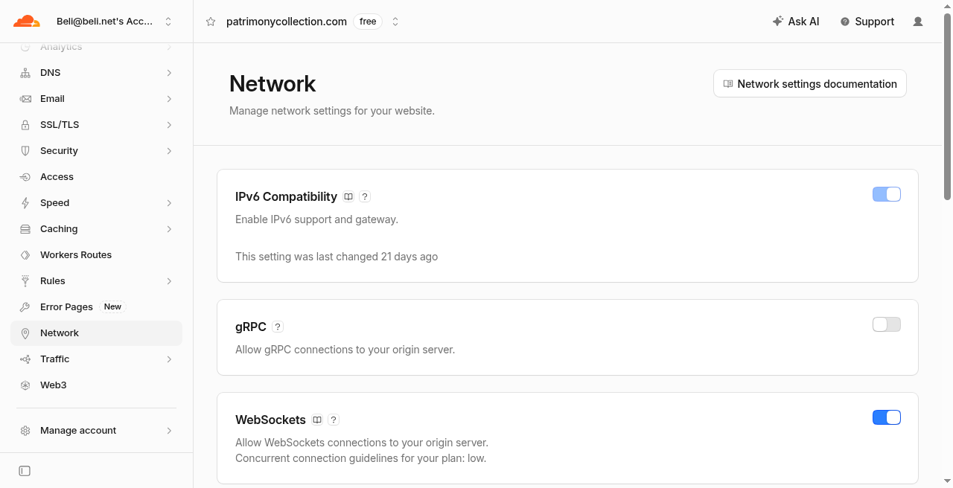Expand the Rules submenu chevron

pos(170,281)
